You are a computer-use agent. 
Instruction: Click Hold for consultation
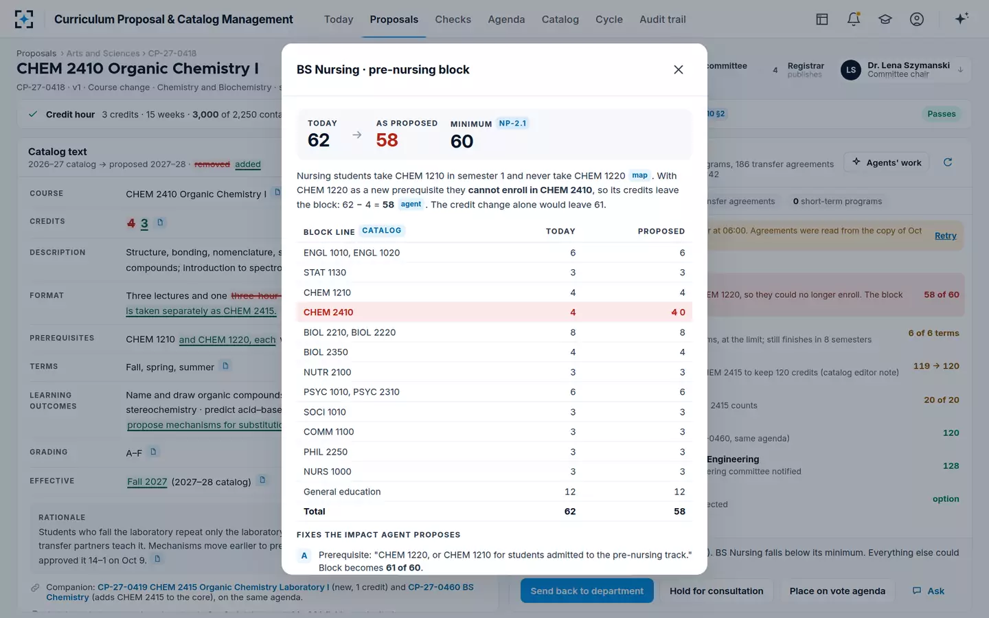(x=716, y=591)
